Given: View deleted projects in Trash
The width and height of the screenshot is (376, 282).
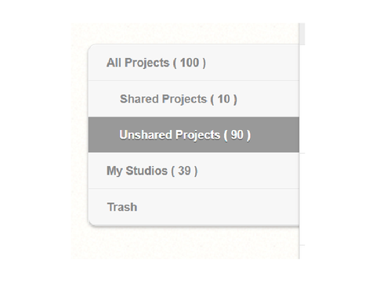Looking at the screenshot, I should [x=193, y=207].
